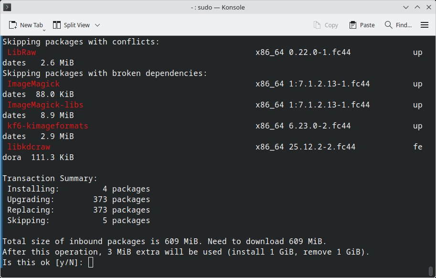Expand the Split View chevron menu

(97, 25)
